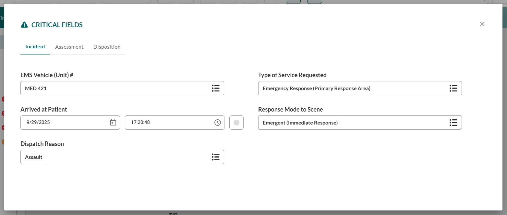Open the Arrived at Patient calendar picker

(x=113, y=123)
